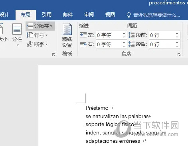Click the 断字 hyphenation icon
188x146 pixels.
(29, 44)
